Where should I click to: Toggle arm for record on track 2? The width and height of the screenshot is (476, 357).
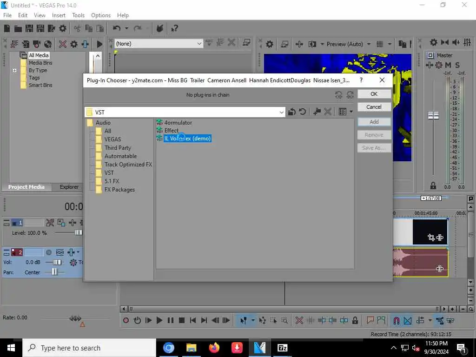coord(48,252)
